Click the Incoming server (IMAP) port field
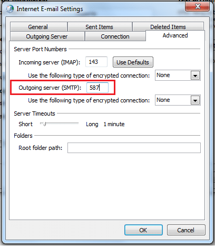 96,62
